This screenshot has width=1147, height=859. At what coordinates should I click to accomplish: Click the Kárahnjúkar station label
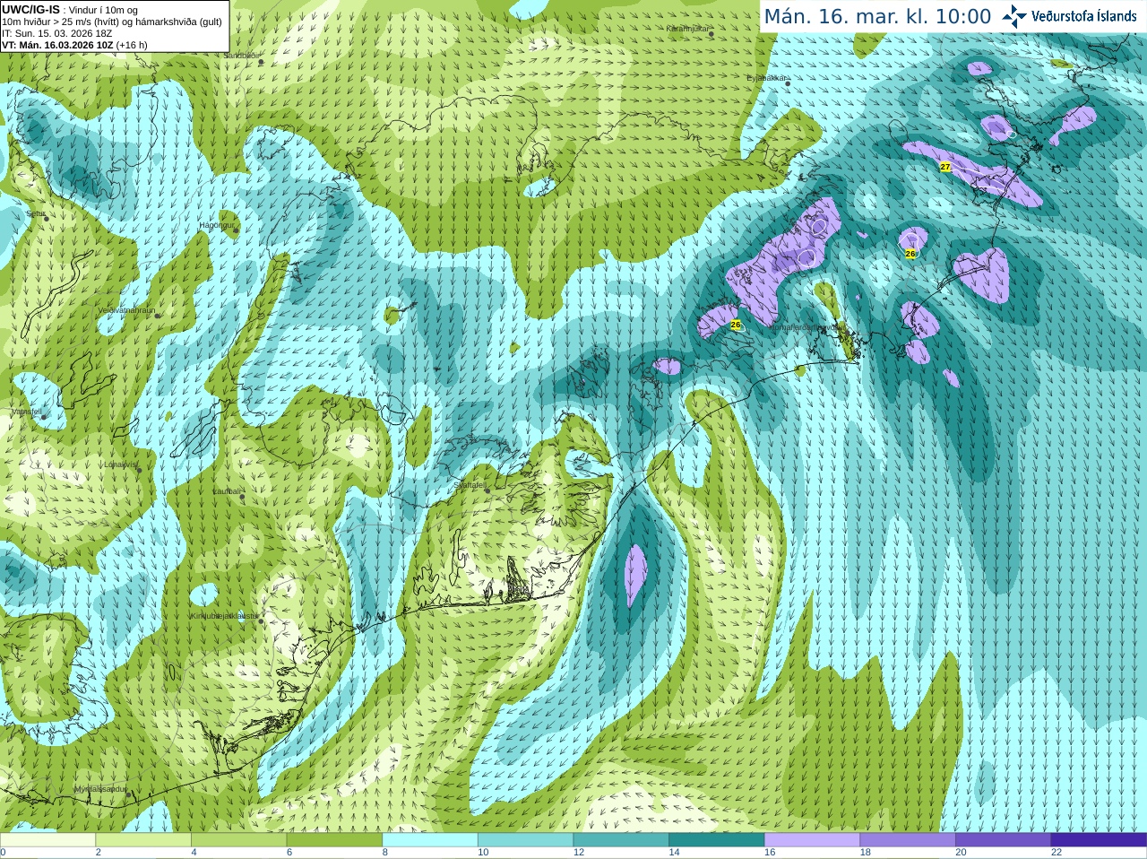point(687,30)
